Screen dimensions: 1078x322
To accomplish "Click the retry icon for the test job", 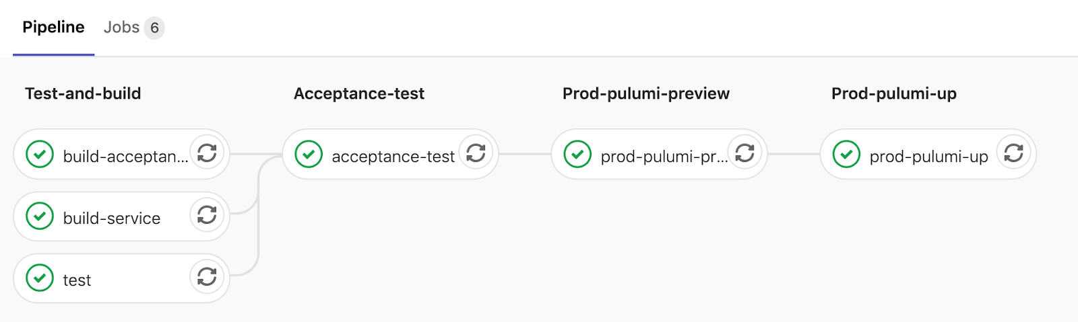I will [x=207, y=277].
